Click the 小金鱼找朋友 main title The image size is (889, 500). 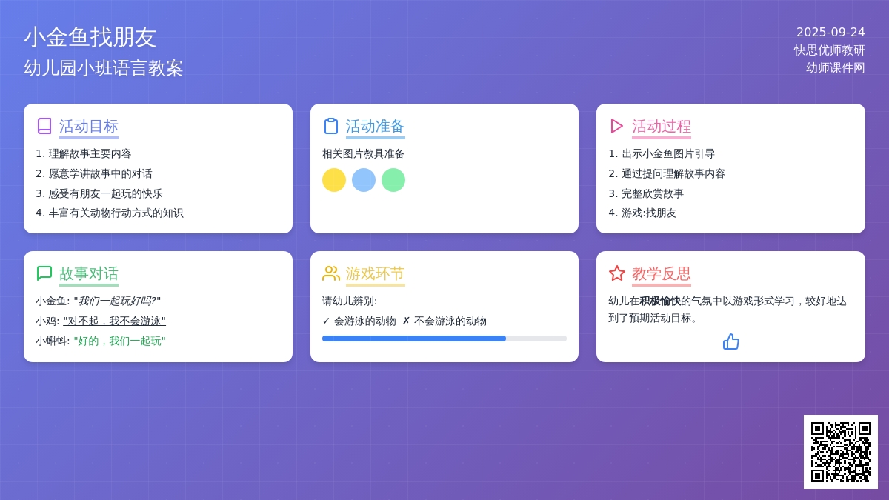coord(90,37)
